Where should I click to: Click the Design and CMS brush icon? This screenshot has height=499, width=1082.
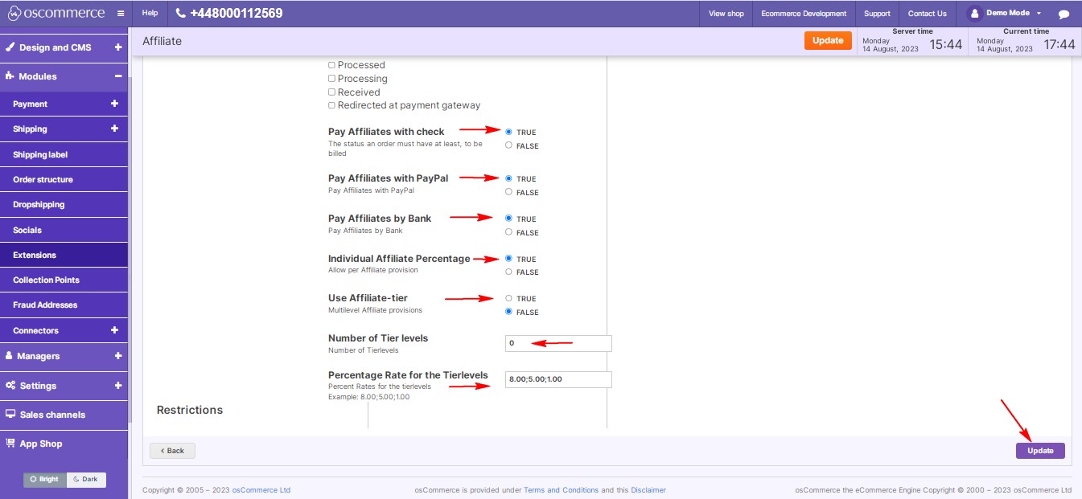point(10,47)
